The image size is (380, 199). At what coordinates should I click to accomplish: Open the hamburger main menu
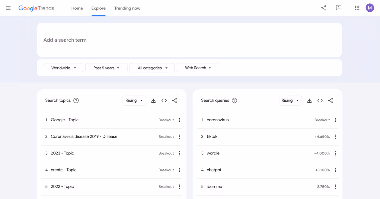pos(8,8)
